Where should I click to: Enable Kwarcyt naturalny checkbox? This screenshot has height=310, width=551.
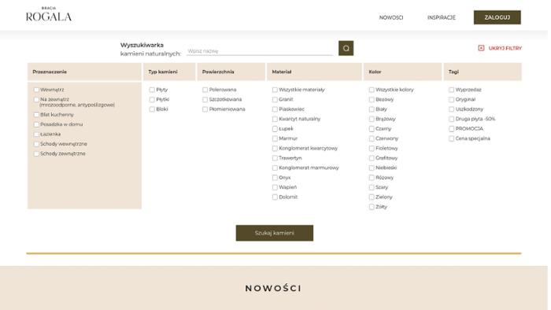[x=275, y=119]
